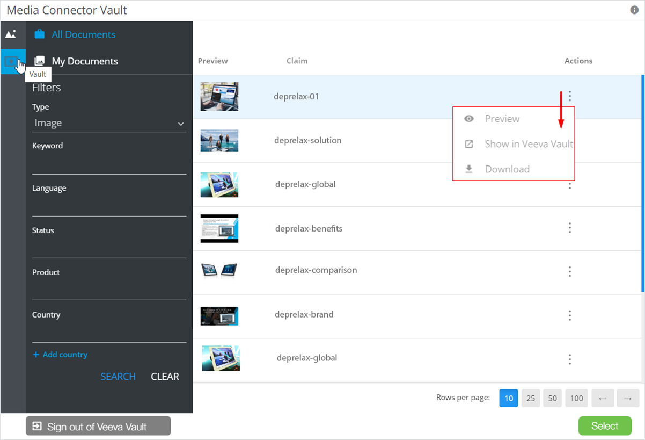Open actions menu for deprelax-comparison

[570, 271]
